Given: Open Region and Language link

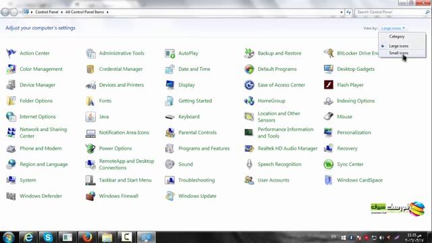Looking at the screenshot, I should (x=43, y=164).
